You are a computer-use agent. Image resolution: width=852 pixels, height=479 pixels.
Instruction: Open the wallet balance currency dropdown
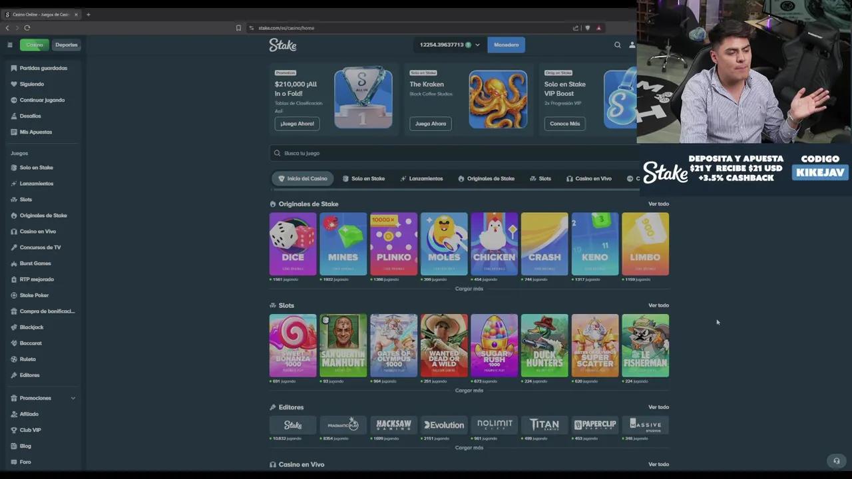pos(449,45)
